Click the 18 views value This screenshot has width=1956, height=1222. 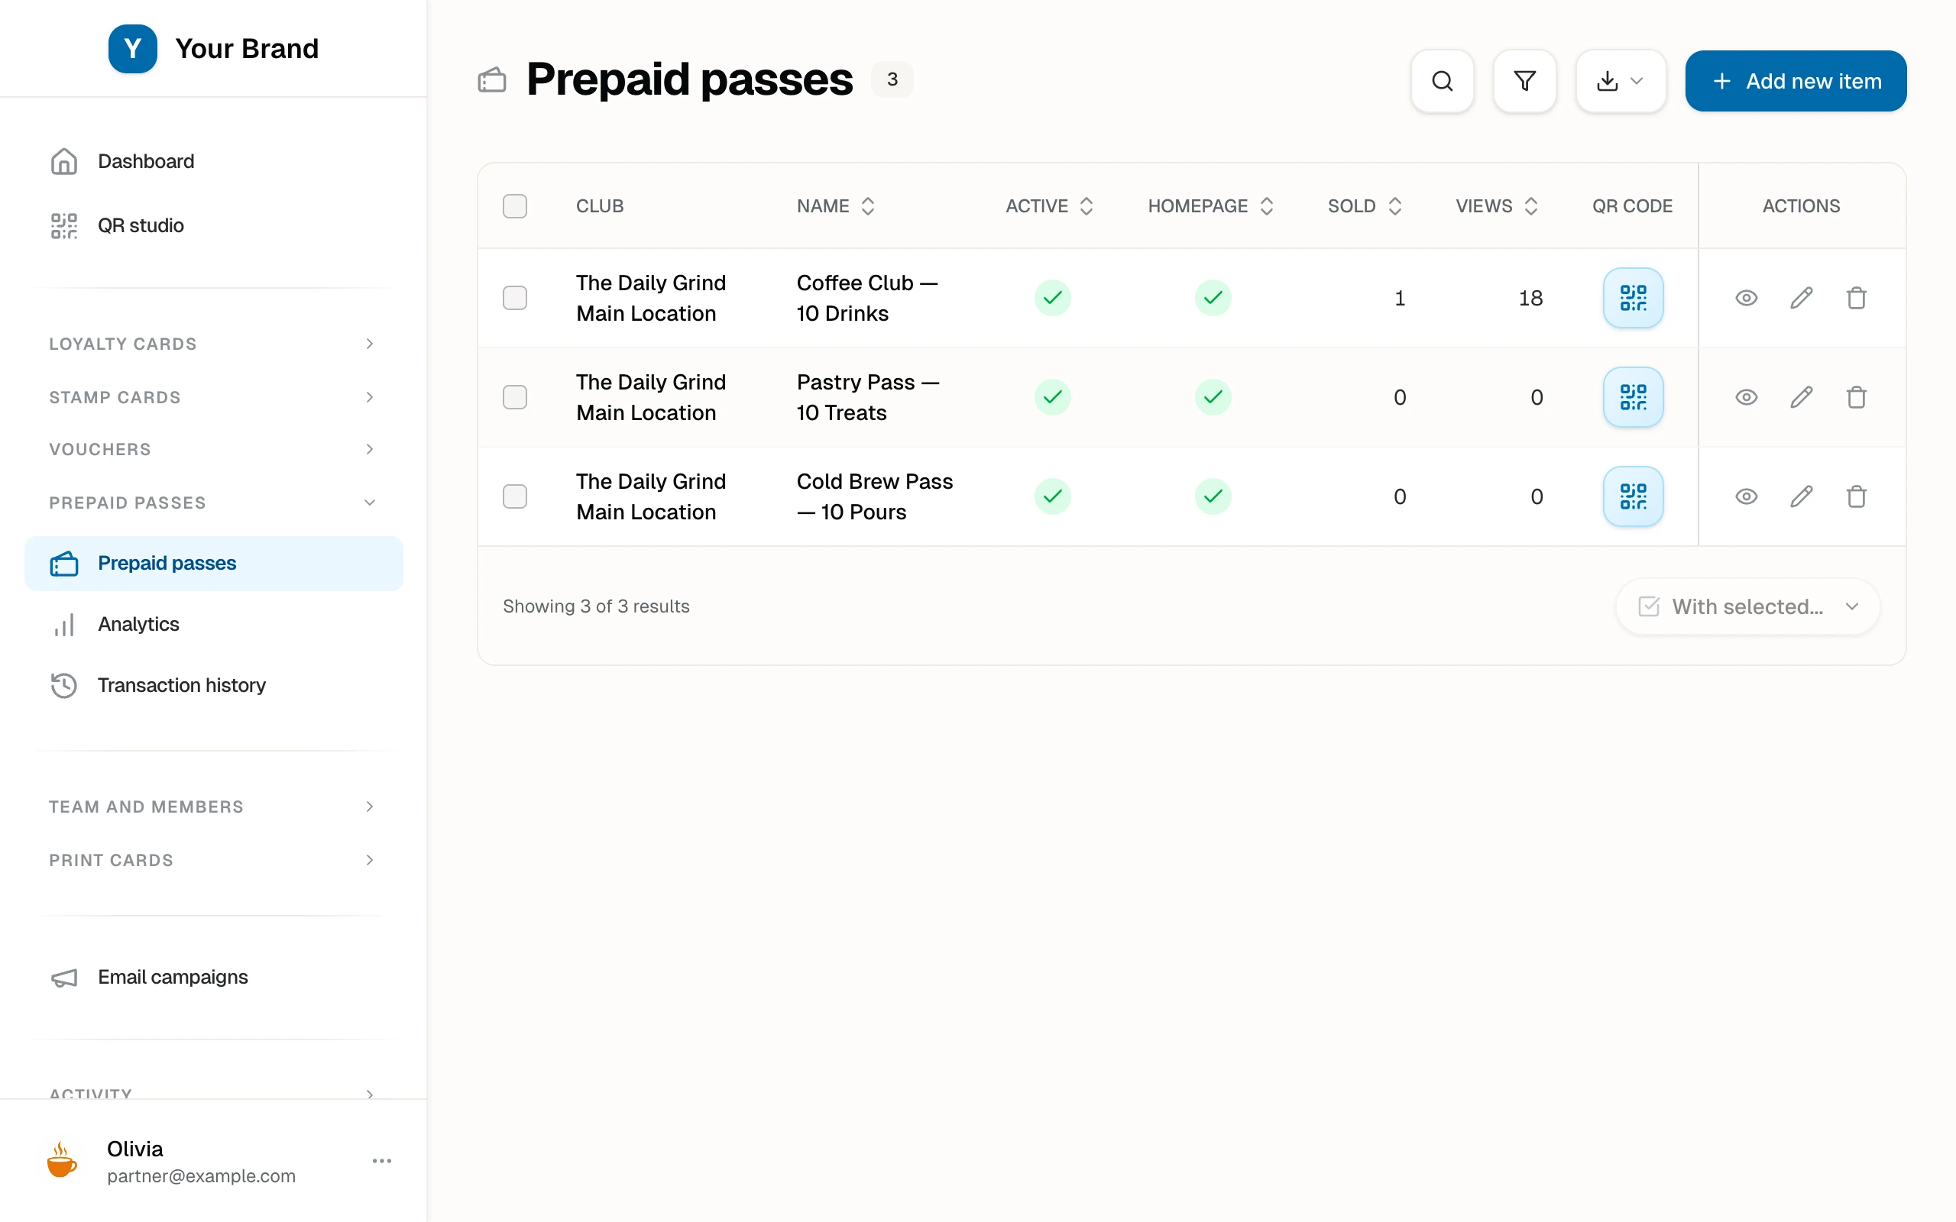1530,297
